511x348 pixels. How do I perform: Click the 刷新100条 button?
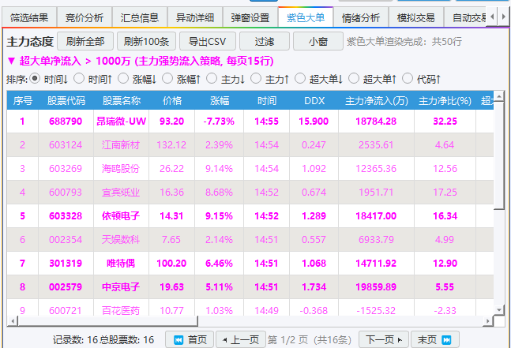[x=146, y=41]
